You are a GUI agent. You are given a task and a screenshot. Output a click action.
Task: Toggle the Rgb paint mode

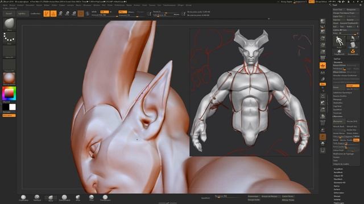point(105,12)
